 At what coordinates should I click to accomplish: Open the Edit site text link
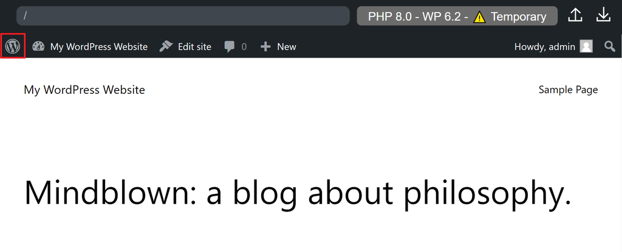(194, 47)
